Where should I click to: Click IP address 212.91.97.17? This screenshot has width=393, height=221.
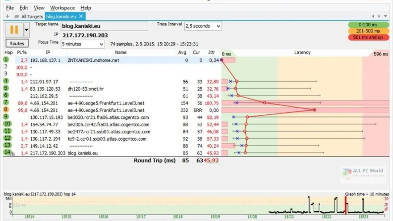44,82
